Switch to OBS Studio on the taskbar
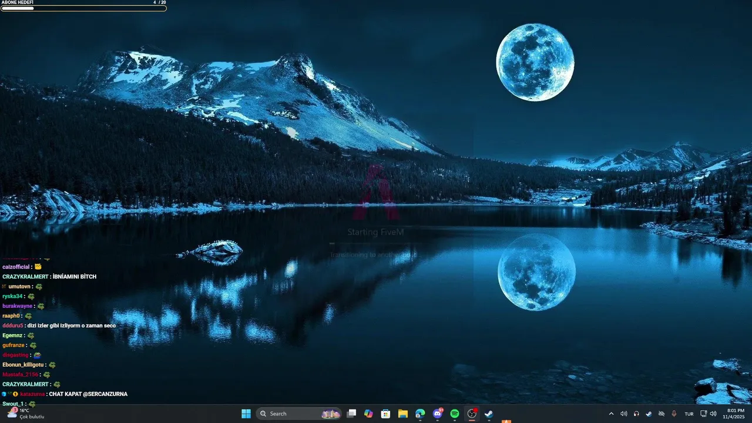This screenshot has height=423, width=752. (472, 414)
